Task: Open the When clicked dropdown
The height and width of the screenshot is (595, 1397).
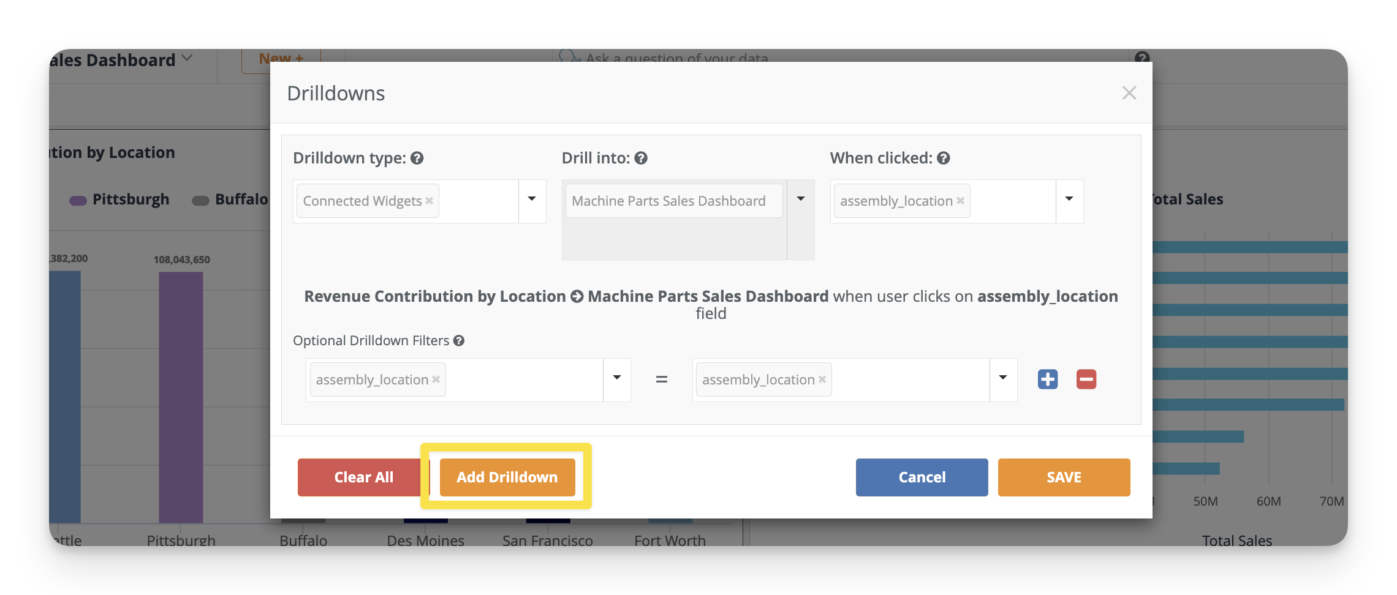Action: 1069,200
